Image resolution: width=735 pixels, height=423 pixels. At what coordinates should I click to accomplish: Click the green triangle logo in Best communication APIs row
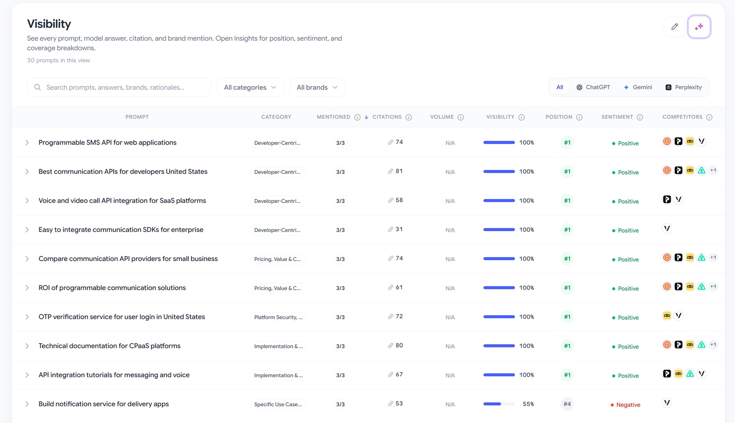(x=702, y=170)
